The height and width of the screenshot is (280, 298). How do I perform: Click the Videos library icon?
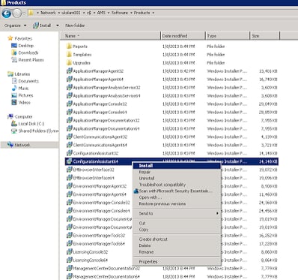click(14, 102)
